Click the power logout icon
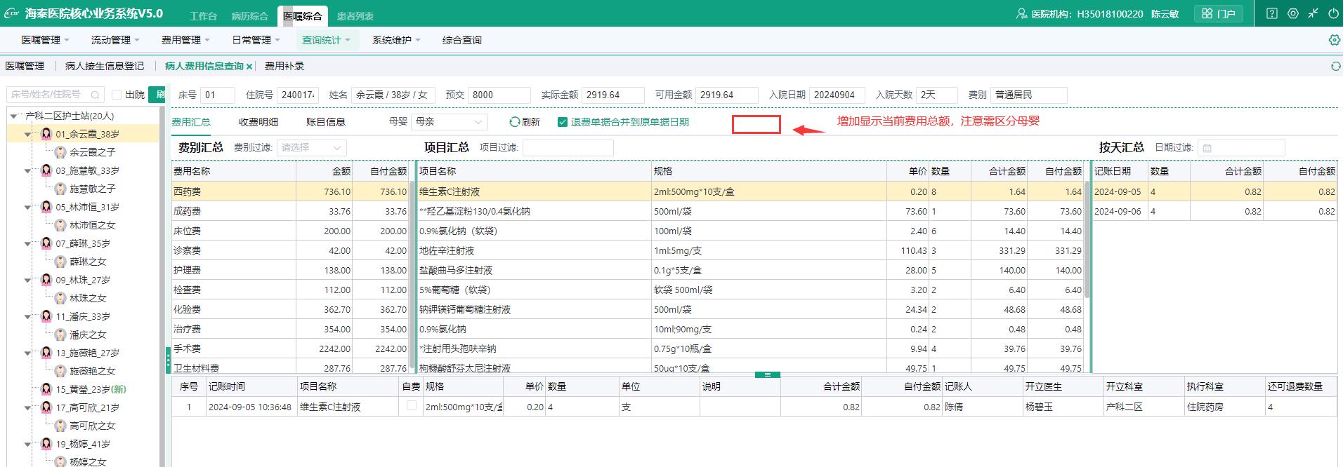This screenshot has height=467, width=1343. 1333,13
